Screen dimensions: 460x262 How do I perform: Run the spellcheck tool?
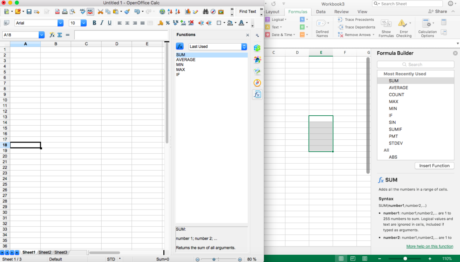[x=82, y=11]
